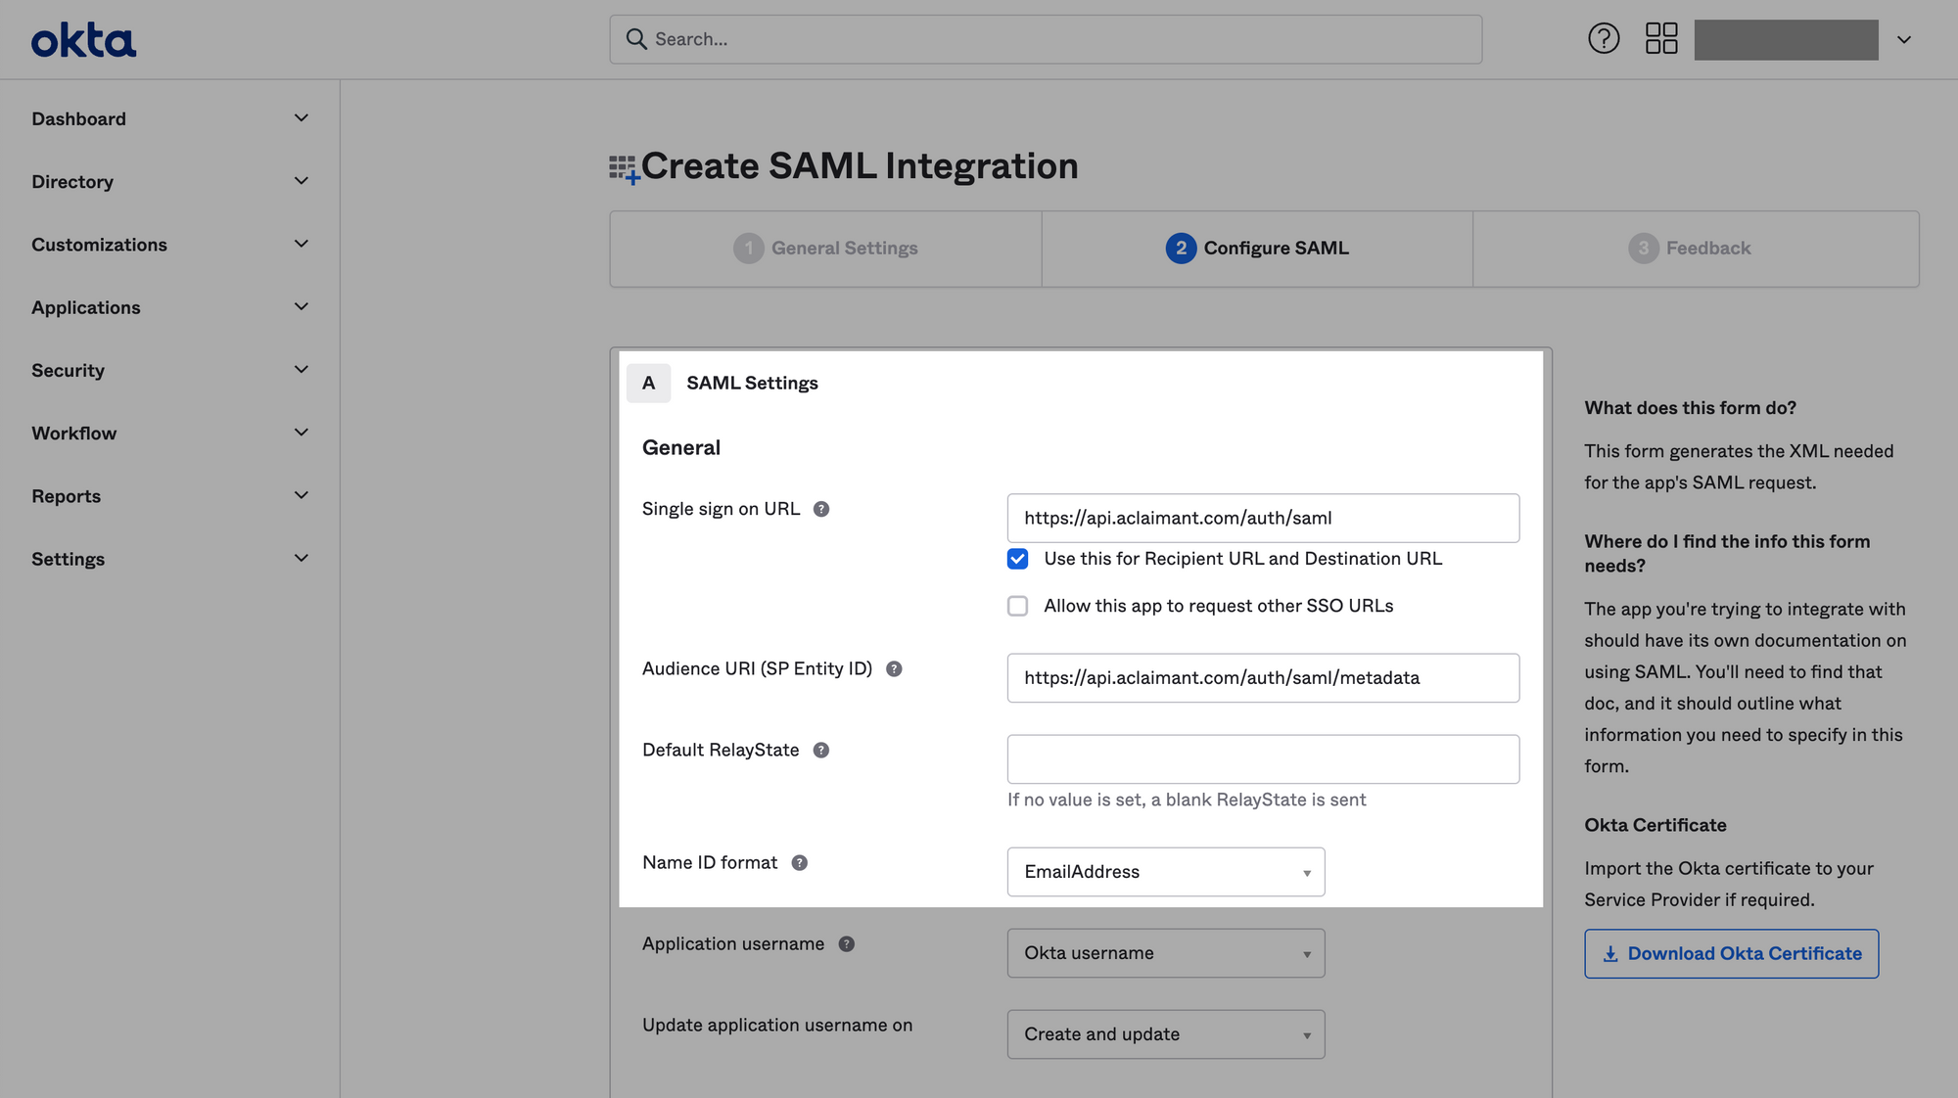This screenshot has height=1098, width=1958.
Task: Open the Application username dropdown
Action: (1166, 953)
